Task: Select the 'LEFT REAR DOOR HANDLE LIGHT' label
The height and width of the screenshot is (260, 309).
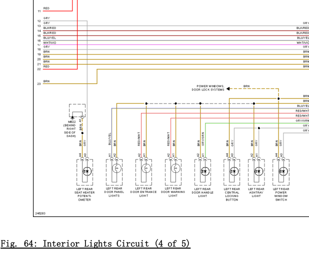Action: pos(202,192)
